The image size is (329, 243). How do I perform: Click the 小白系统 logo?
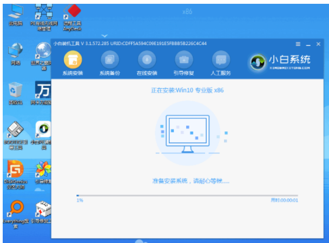tap(280, 62)
